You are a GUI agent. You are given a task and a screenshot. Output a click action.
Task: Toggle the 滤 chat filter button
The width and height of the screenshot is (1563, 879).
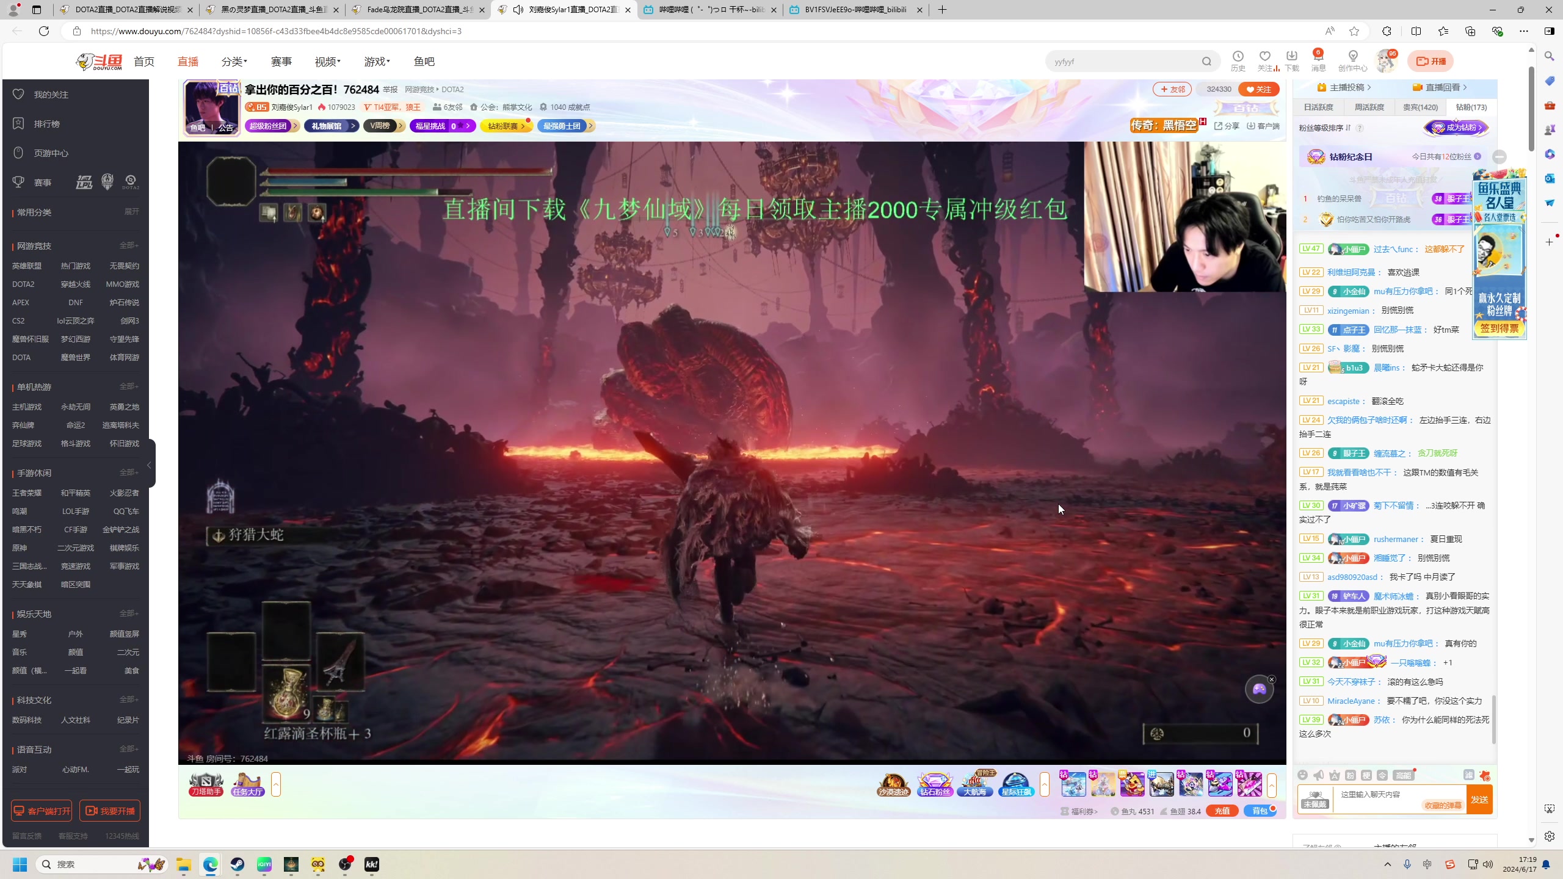pyautogui.click(x=1468, y=775)
